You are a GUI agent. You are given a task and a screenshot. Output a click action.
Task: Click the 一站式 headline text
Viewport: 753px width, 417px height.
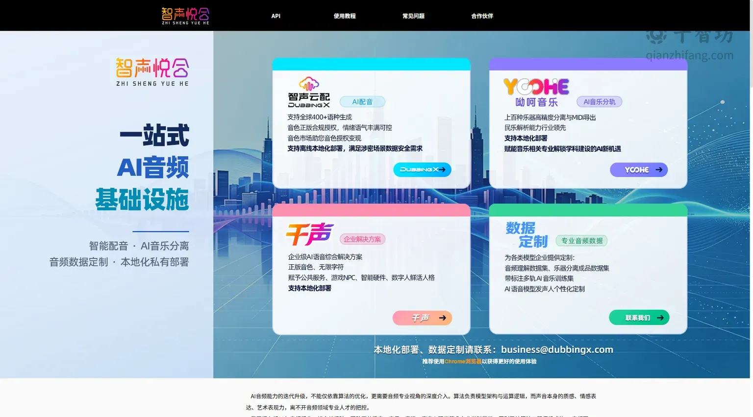click(154, 136)
